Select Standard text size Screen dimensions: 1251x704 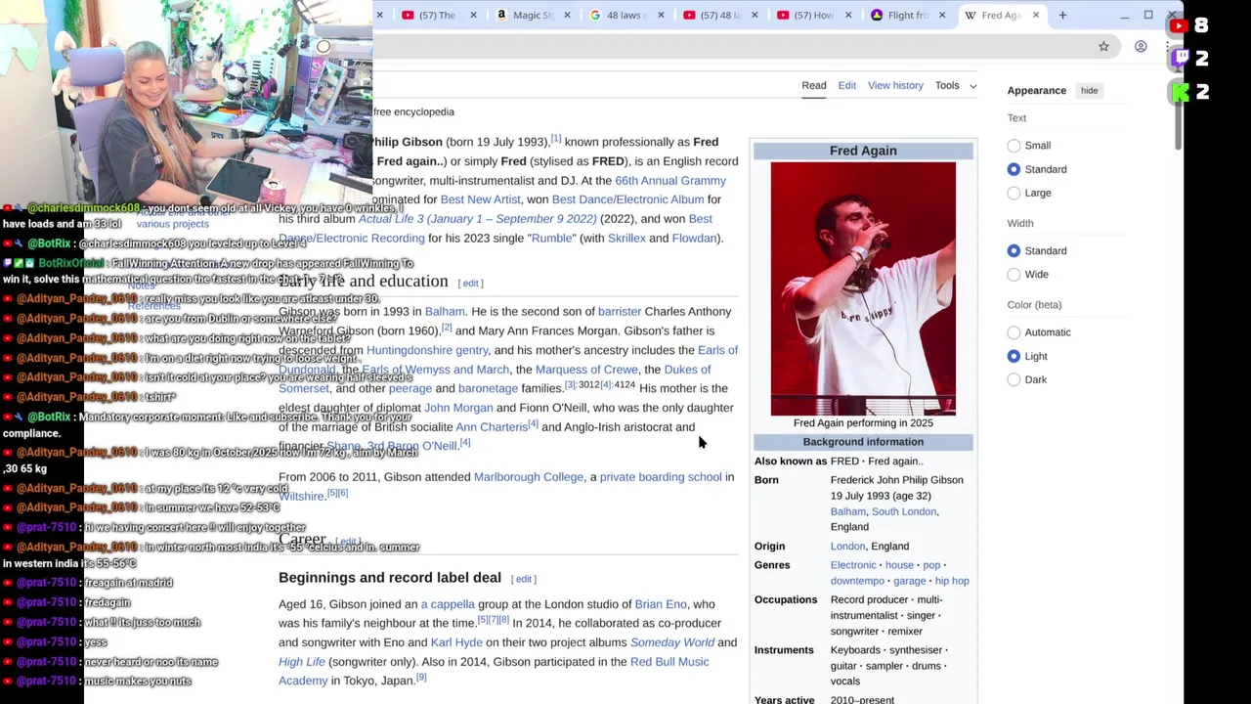[x=1014, y=169]
